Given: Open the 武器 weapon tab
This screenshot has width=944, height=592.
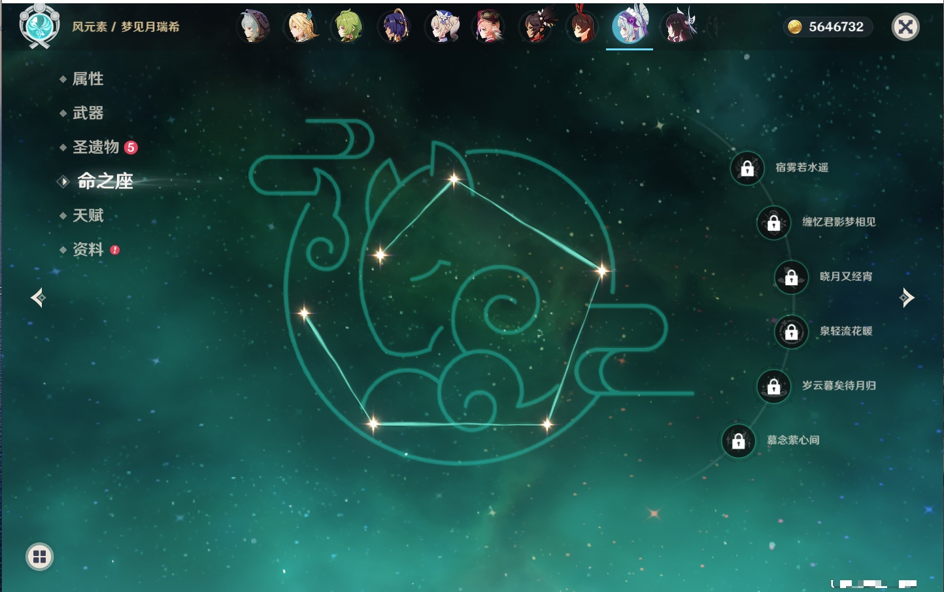Looking at the screenshot, I should pyautogui.click(x=88, y=113).
